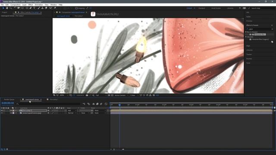
Task: Select the Eraser tool
Action: (x=46, y=8)
